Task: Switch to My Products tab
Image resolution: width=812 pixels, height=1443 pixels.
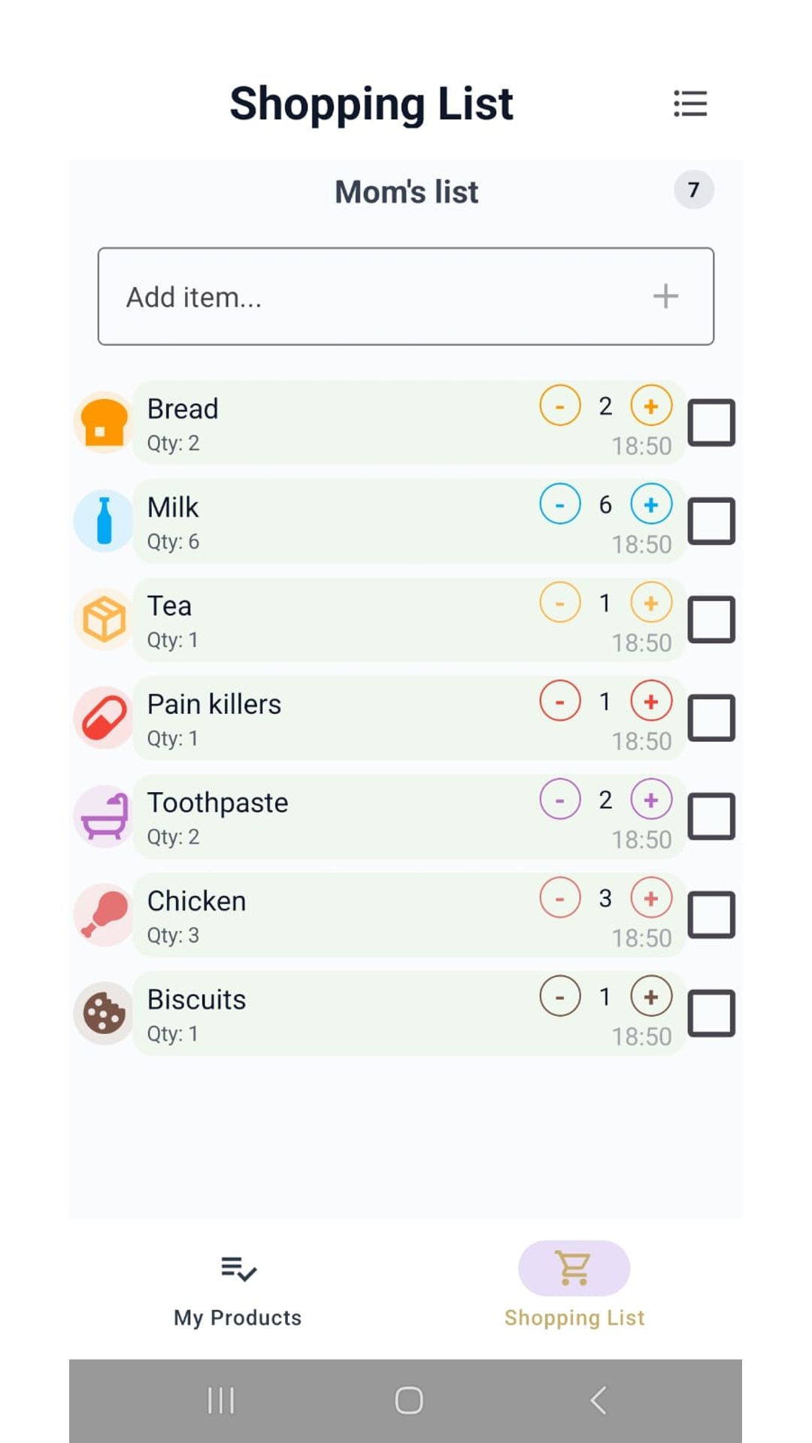Action: [x=238, y=1290]
